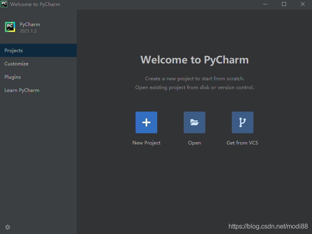Click the window title bar text
Image resolution: width=312 pixels, height=234 pixels.
click(x=35, y=4)
